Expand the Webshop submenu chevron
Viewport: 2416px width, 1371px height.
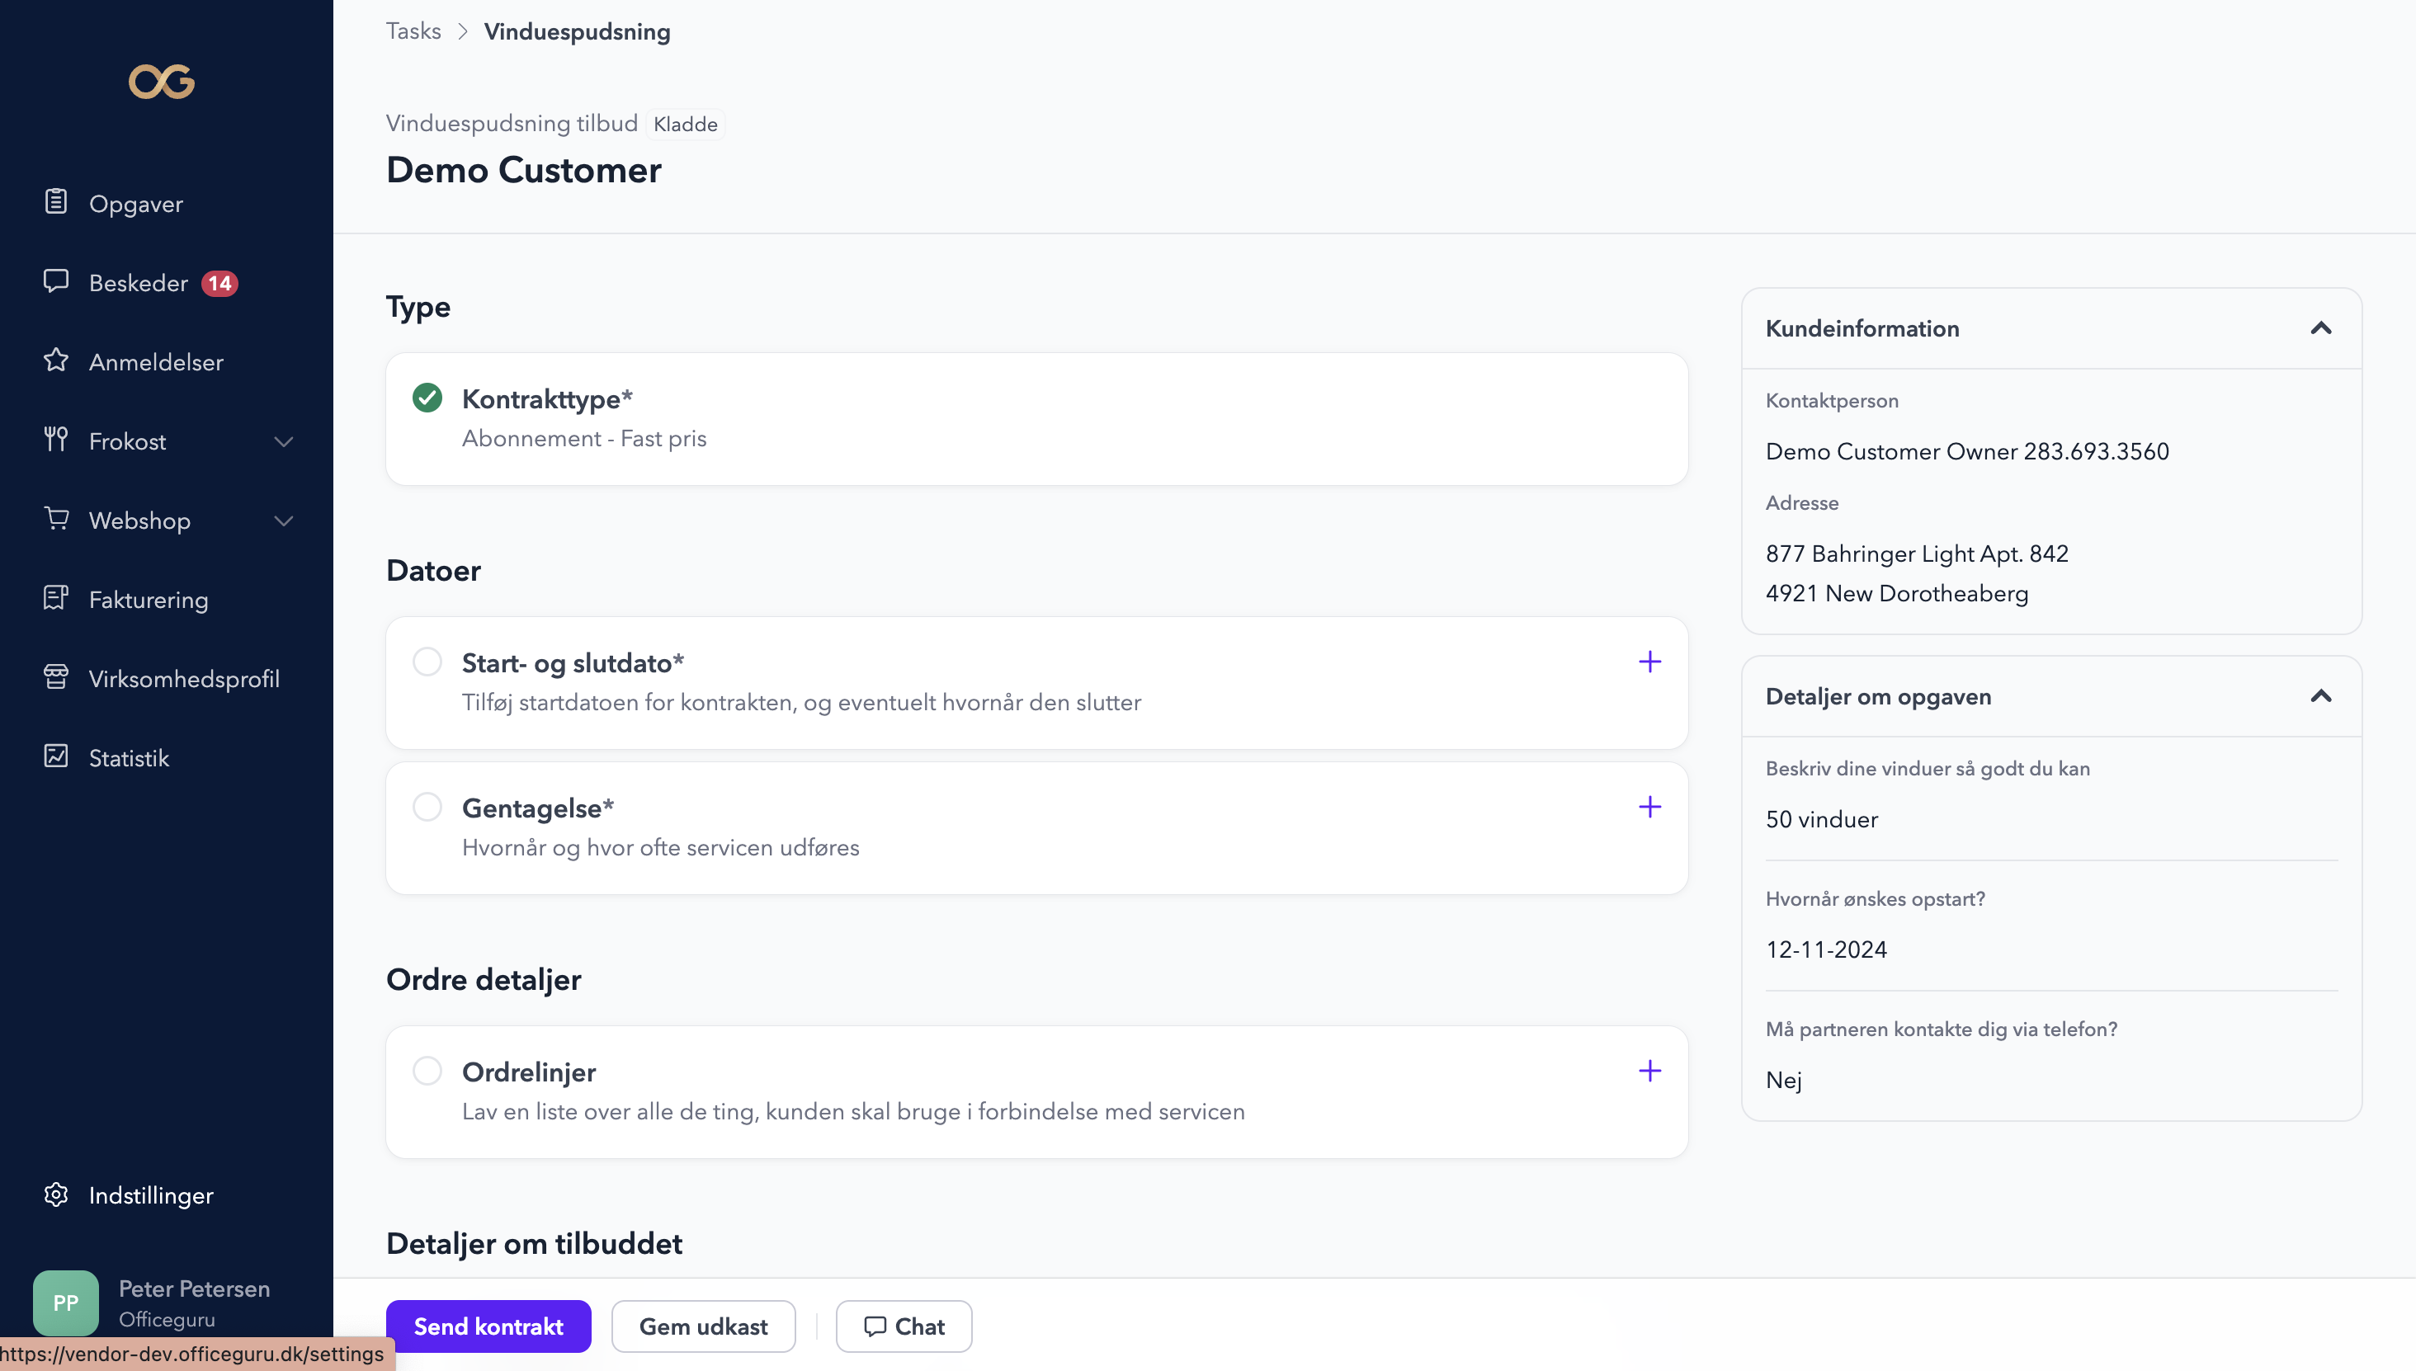[282, 521]
